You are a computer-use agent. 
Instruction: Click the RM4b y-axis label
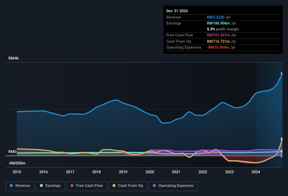[13, 58]
